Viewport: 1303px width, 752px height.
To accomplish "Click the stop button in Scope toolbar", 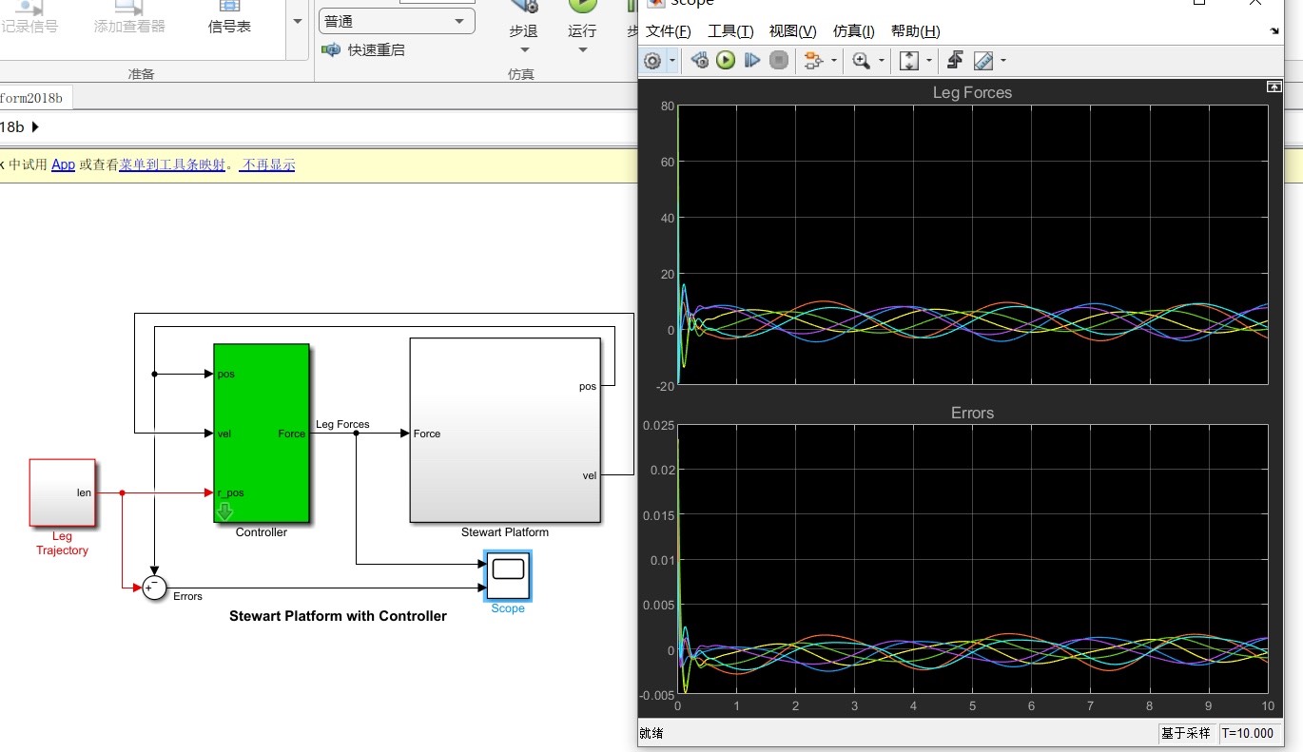I will point(779,61).
